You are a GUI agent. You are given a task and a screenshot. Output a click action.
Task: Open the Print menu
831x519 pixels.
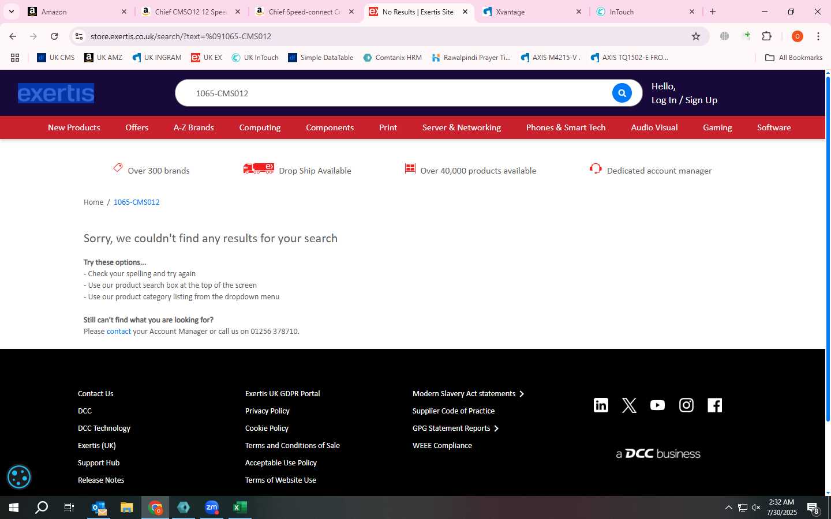388,127
